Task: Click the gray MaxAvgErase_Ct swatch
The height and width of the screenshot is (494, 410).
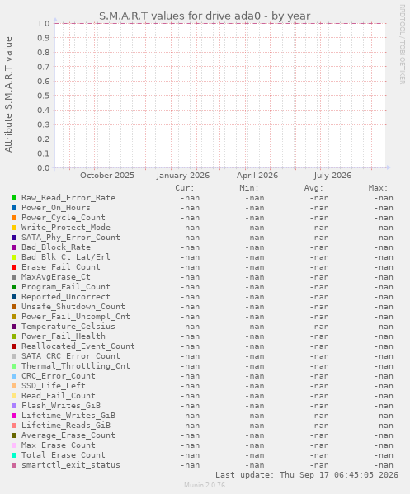Action: (14, 277)
